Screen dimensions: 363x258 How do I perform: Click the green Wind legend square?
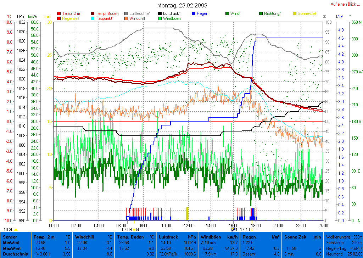tap(227, 13)
